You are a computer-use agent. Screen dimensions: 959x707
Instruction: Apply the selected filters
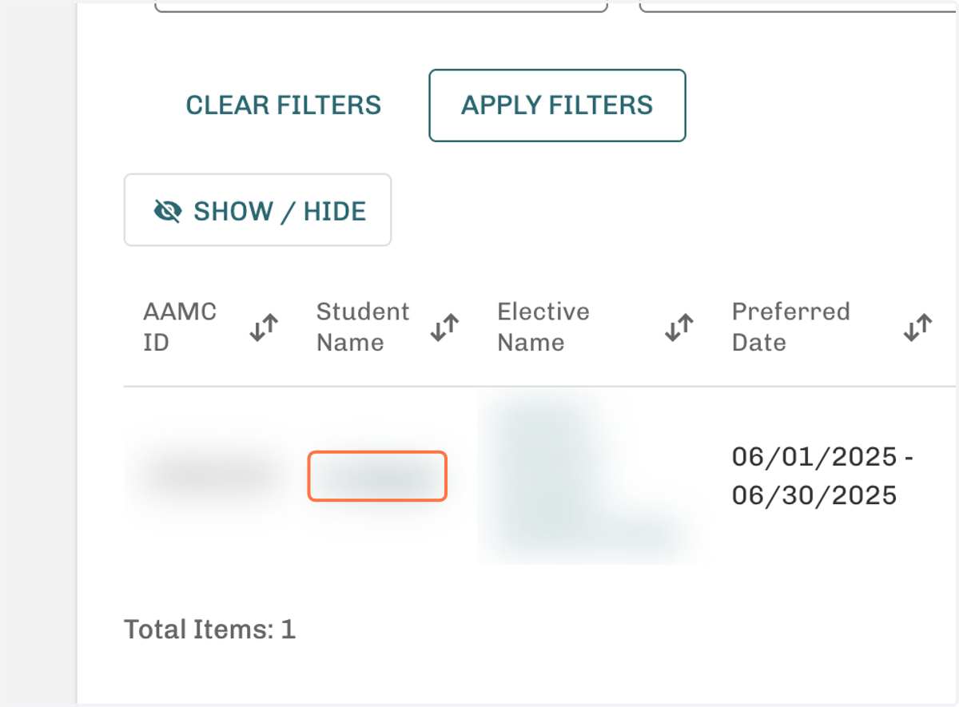(x=557, y=105)
